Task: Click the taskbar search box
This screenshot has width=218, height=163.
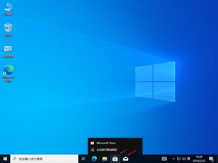Action: click(44, 159)
